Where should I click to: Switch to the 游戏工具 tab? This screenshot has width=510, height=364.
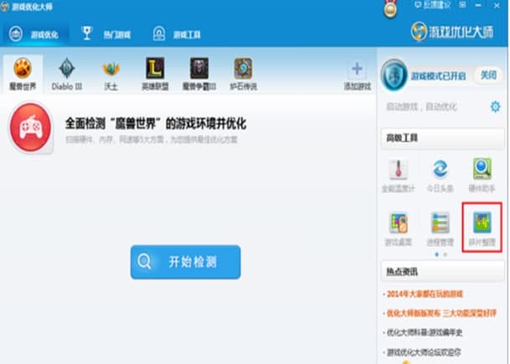pyautogui.click(x=177, y=34)
